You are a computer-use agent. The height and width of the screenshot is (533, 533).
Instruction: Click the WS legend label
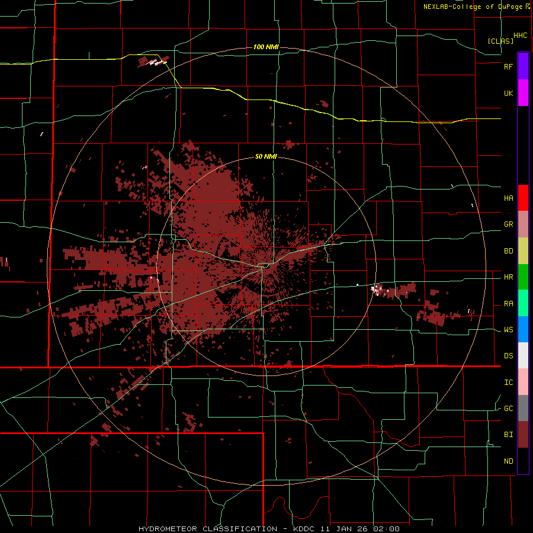pyautogui.click(x=509, y=330)
